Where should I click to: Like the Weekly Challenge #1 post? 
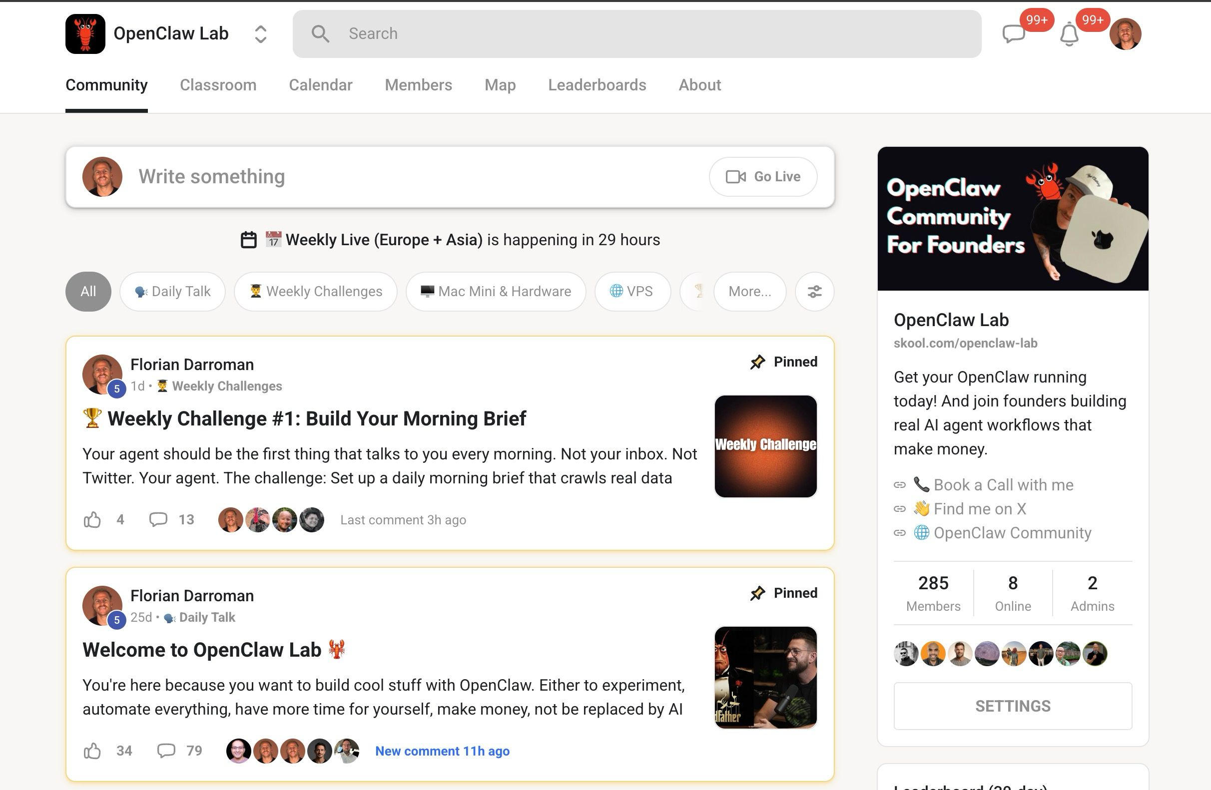pyautogui.click(x=92, y=519)
